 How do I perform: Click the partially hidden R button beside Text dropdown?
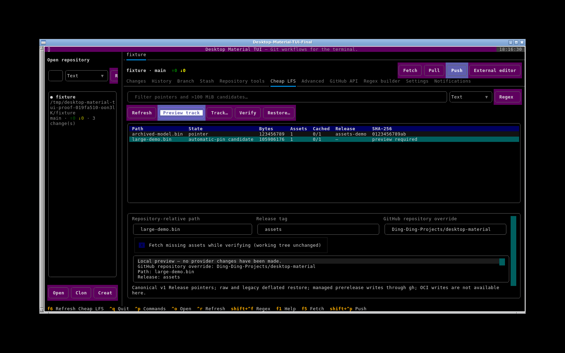click(x=114, y=76)
